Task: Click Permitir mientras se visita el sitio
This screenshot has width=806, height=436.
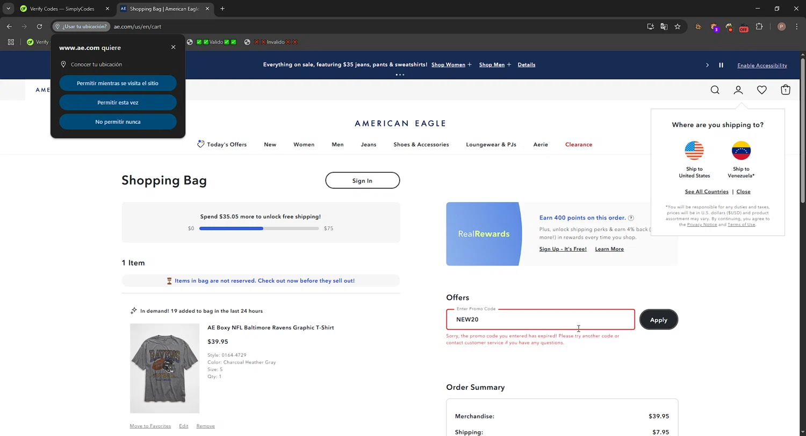Action: click(x=118, y=83)
